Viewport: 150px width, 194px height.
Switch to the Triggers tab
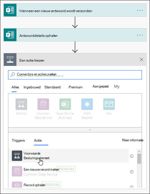point(18,140)
